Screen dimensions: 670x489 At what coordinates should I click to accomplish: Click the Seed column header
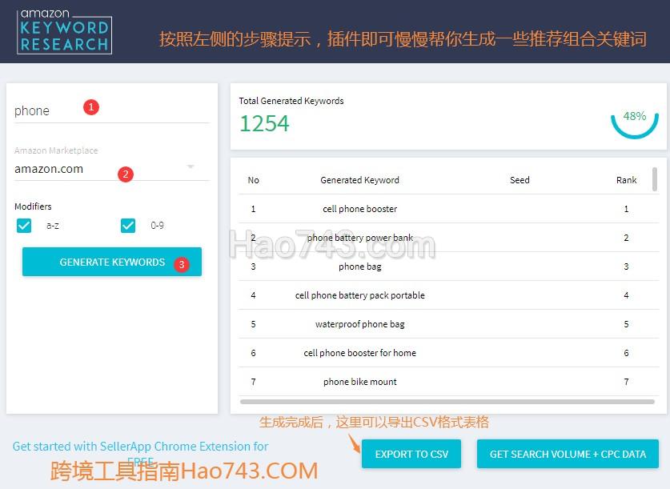[520, 180]
